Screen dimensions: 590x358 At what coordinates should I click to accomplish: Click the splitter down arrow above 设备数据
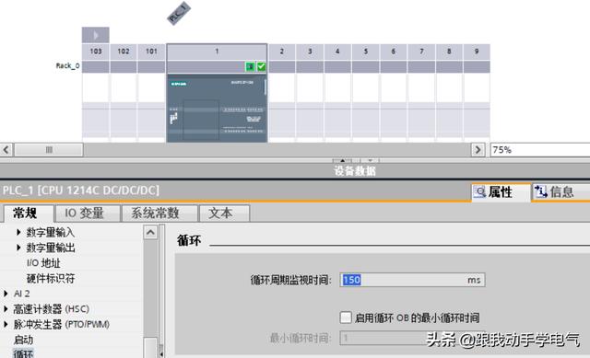tap(371, 160)
